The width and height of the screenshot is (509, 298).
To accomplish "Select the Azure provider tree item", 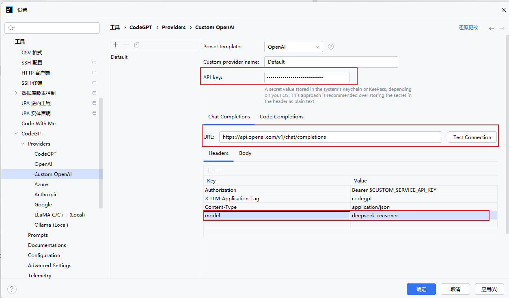I will [41, 184].
